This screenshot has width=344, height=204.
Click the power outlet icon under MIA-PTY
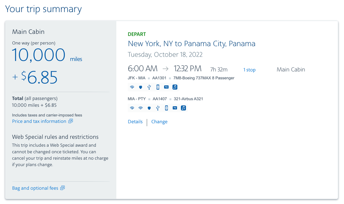[x=149, y=108]
